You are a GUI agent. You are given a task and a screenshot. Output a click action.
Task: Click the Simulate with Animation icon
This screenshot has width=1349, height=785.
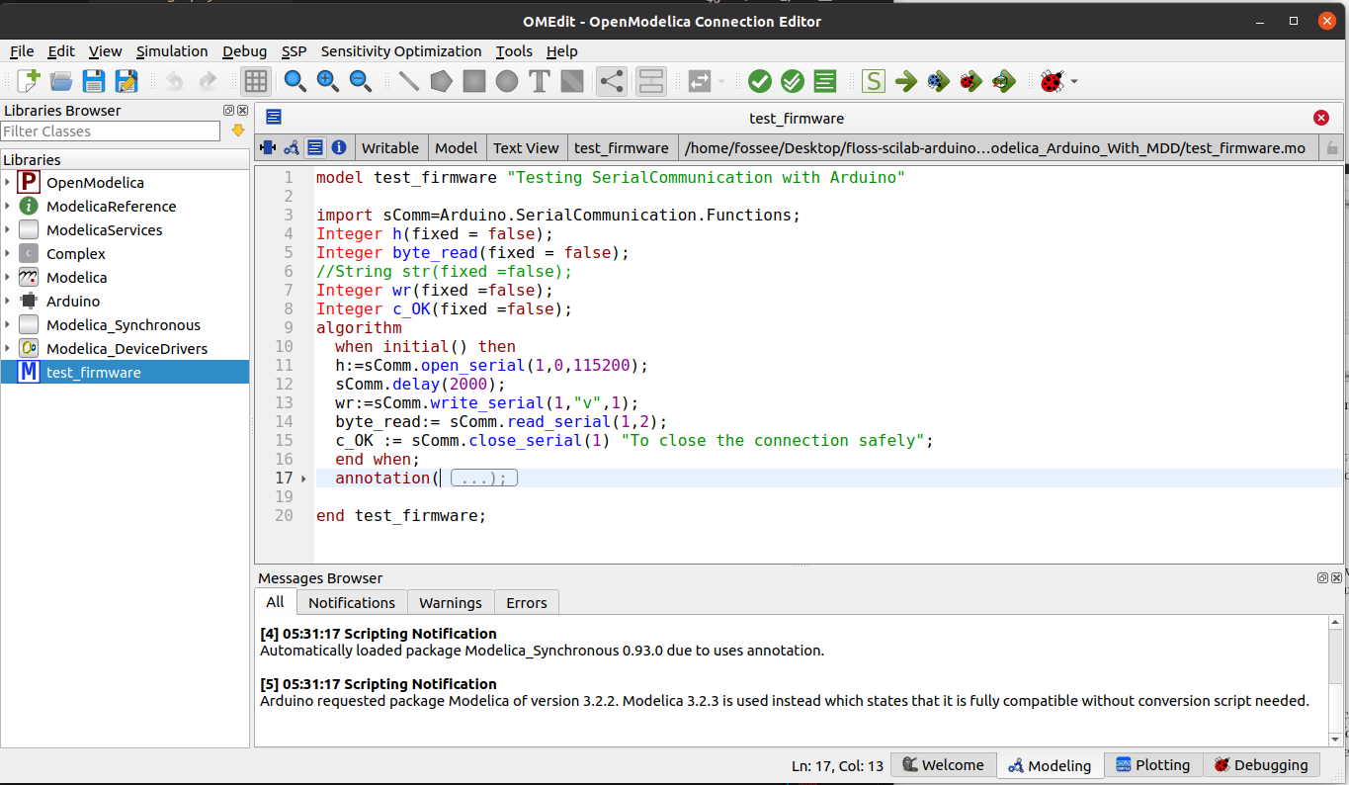click(x=1004, y=81)
